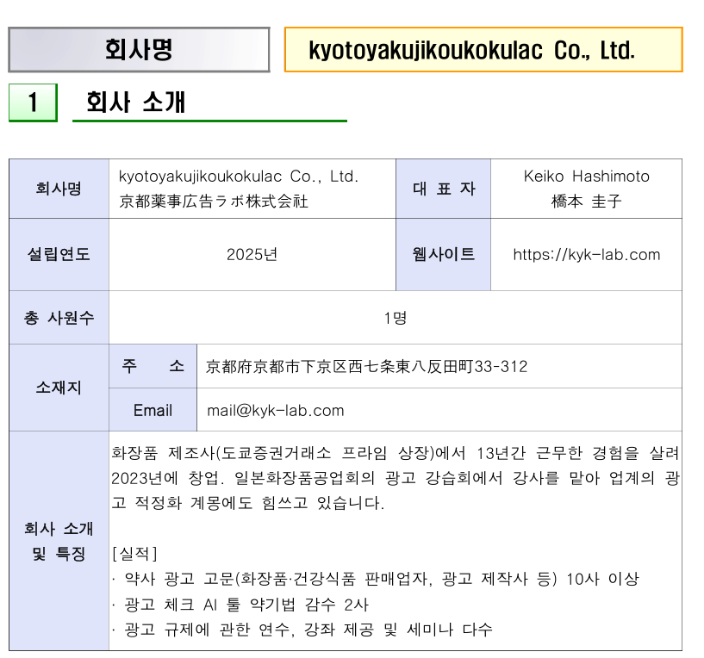Click the 설립연도 label cell
The width and height of the screenshot is (704, 658).
tap(59, 255)
